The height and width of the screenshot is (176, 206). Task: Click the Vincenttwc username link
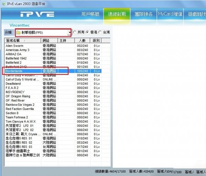[20, 25]
